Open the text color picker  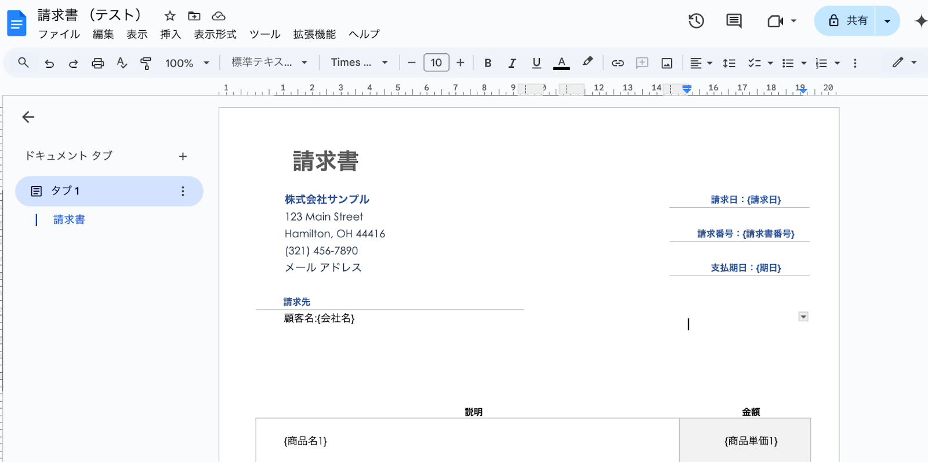coord(561,63)
